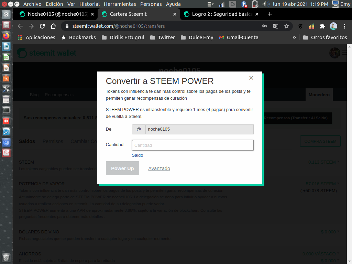Viewport: 352px width, 264px height.
Task: Open the Ayuda menu
Action: click(x=173, y=4)
